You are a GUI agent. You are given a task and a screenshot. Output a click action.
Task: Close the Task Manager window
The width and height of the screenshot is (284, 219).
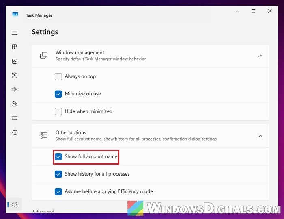click(x=270, y=11)
